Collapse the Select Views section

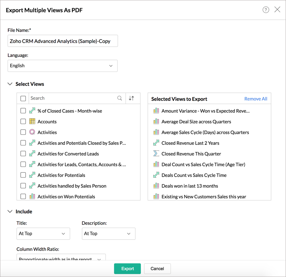point(10,84)
